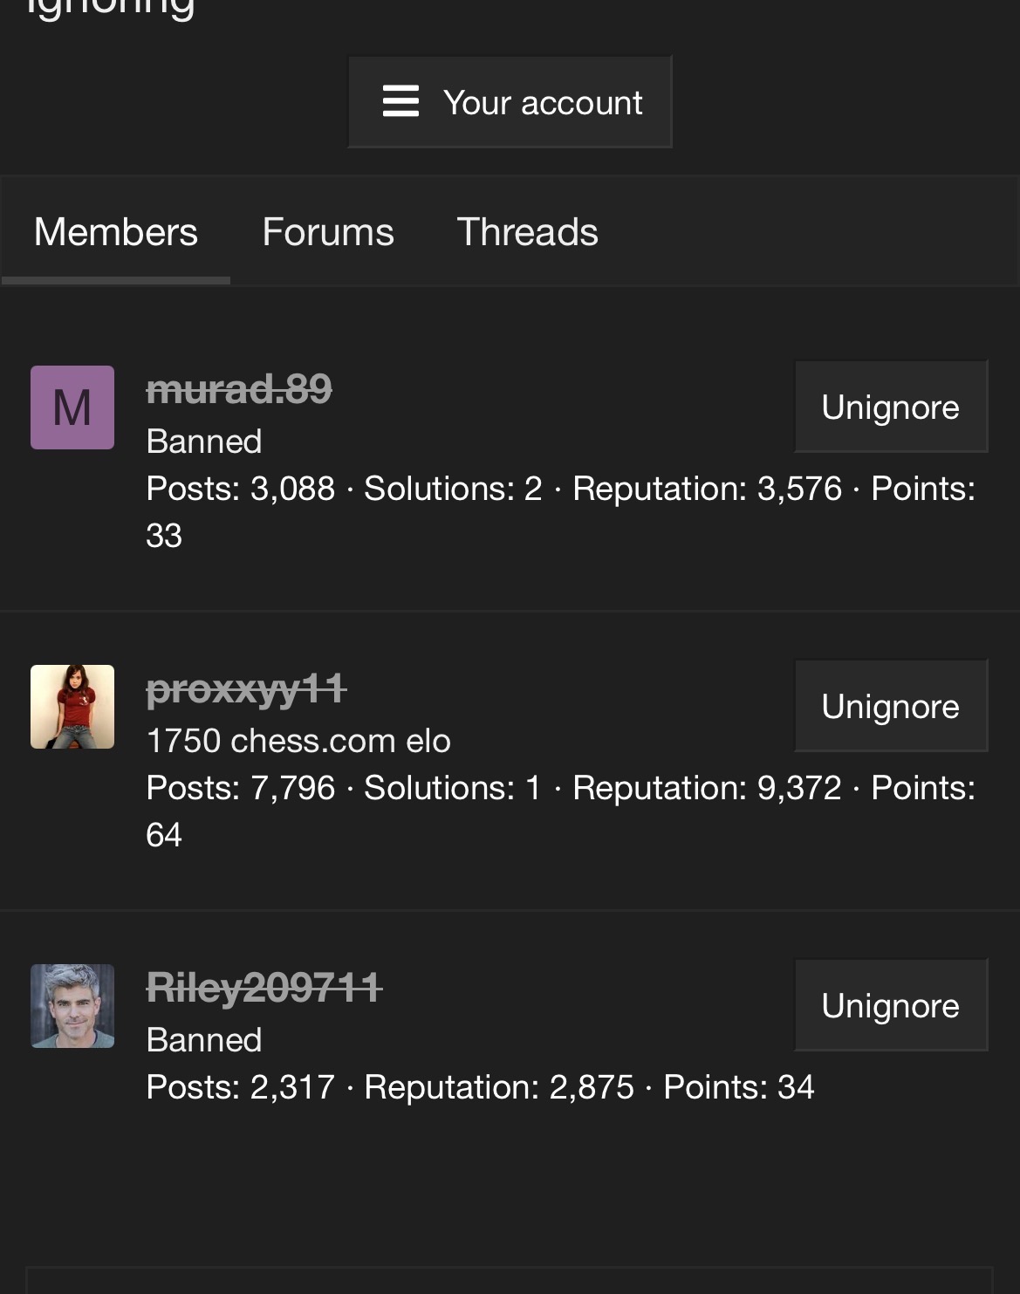Open the hamburger menu icon

click(400, 101)
